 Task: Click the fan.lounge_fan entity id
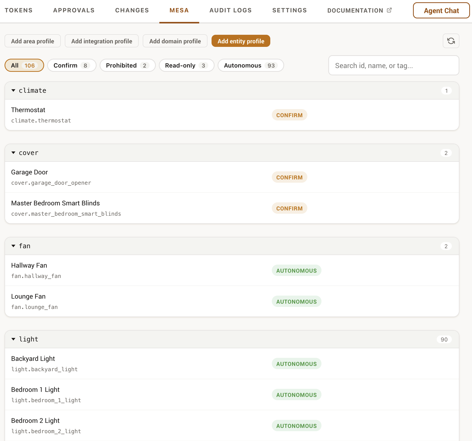click(35, 307)
